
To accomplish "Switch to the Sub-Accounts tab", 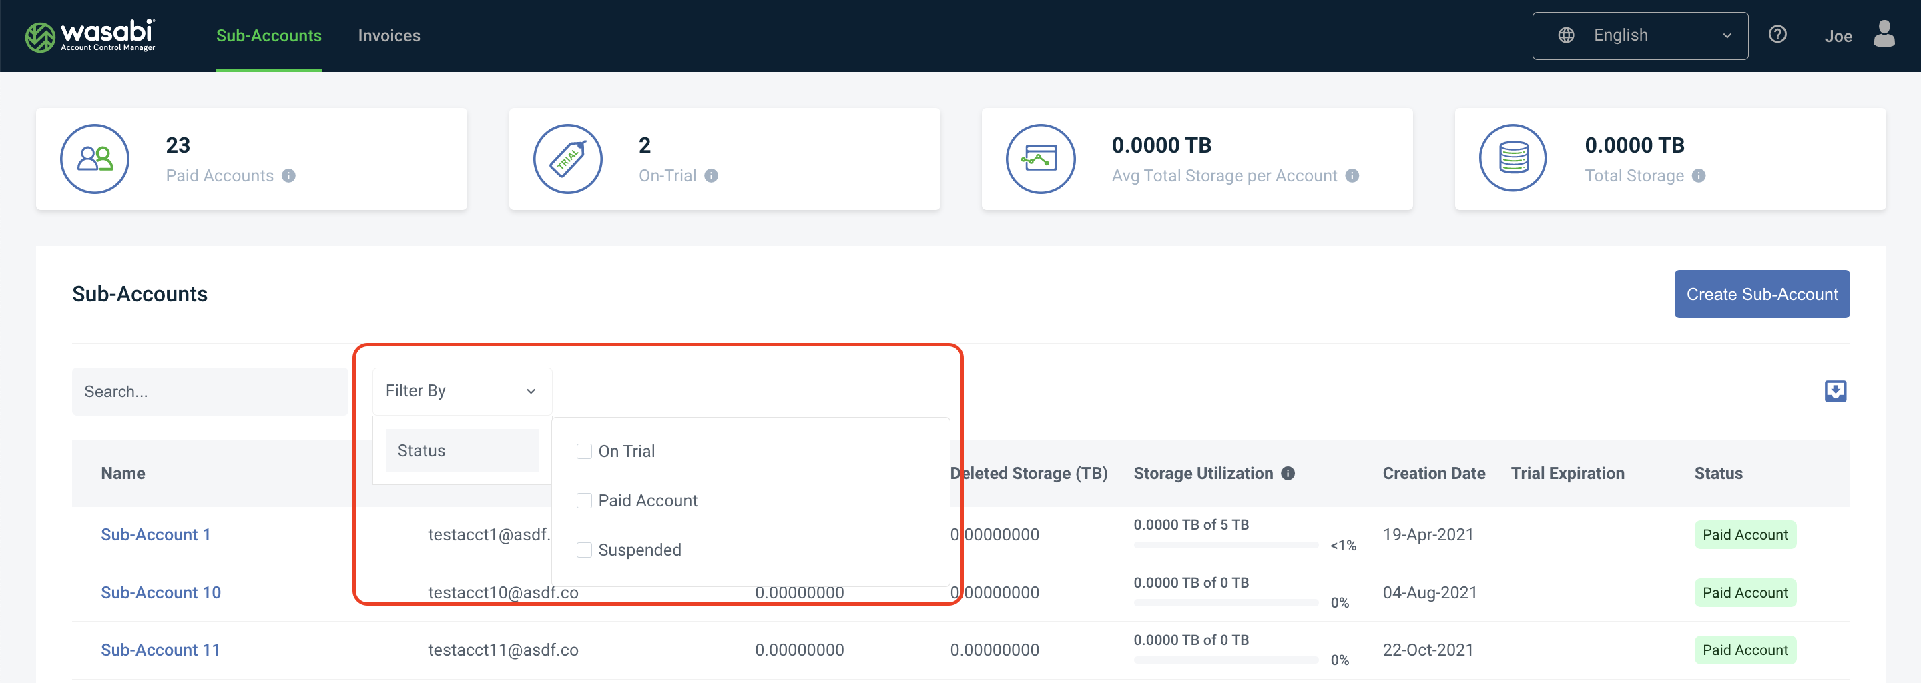I will click(268, 36).
